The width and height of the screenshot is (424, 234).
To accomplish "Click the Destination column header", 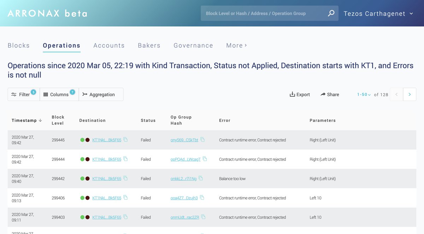I will (93, 121).
